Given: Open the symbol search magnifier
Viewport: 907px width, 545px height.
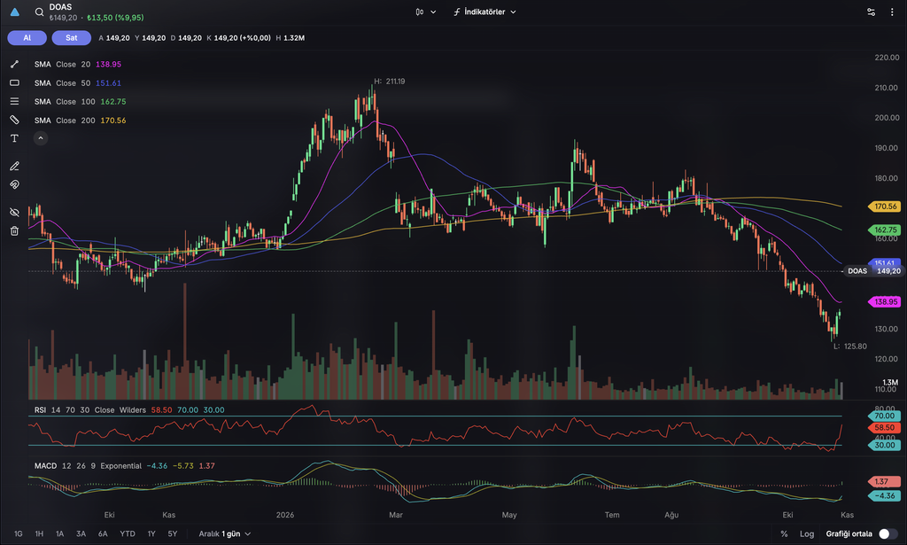Looking at the screenshot, I should (39, 12).
